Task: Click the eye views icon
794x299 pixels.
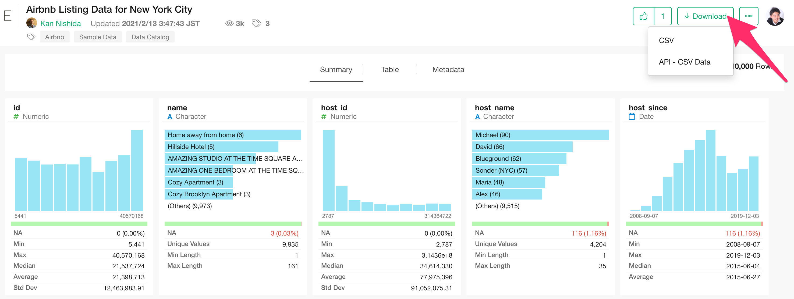Action: (229, 23)
